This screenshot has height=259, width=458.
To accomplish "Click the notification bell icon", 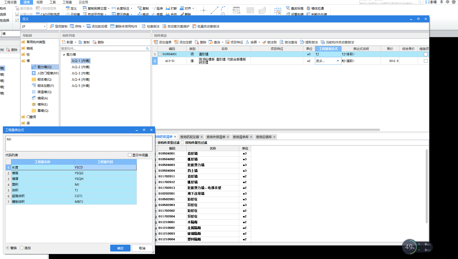I will tap(442, 2).
